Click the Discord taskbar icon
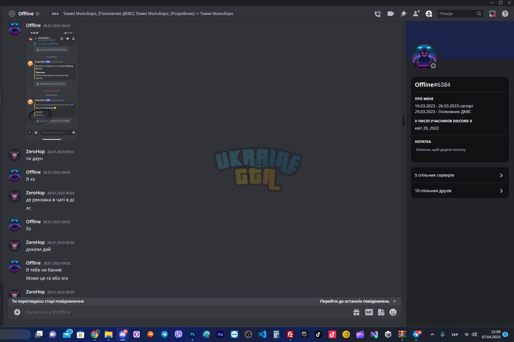 [123, 334]
